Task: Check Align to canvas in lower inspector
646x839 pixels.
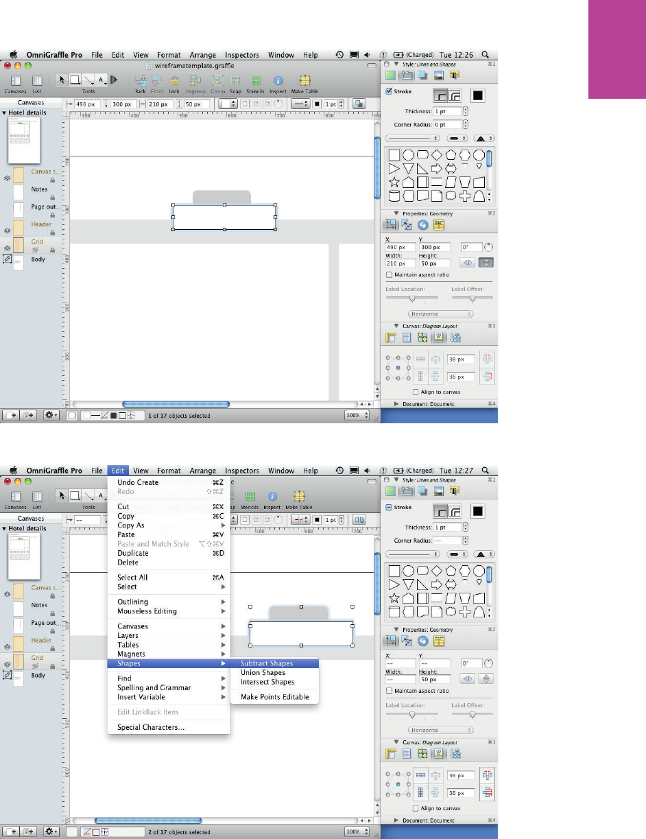Action: pos(416,807)
